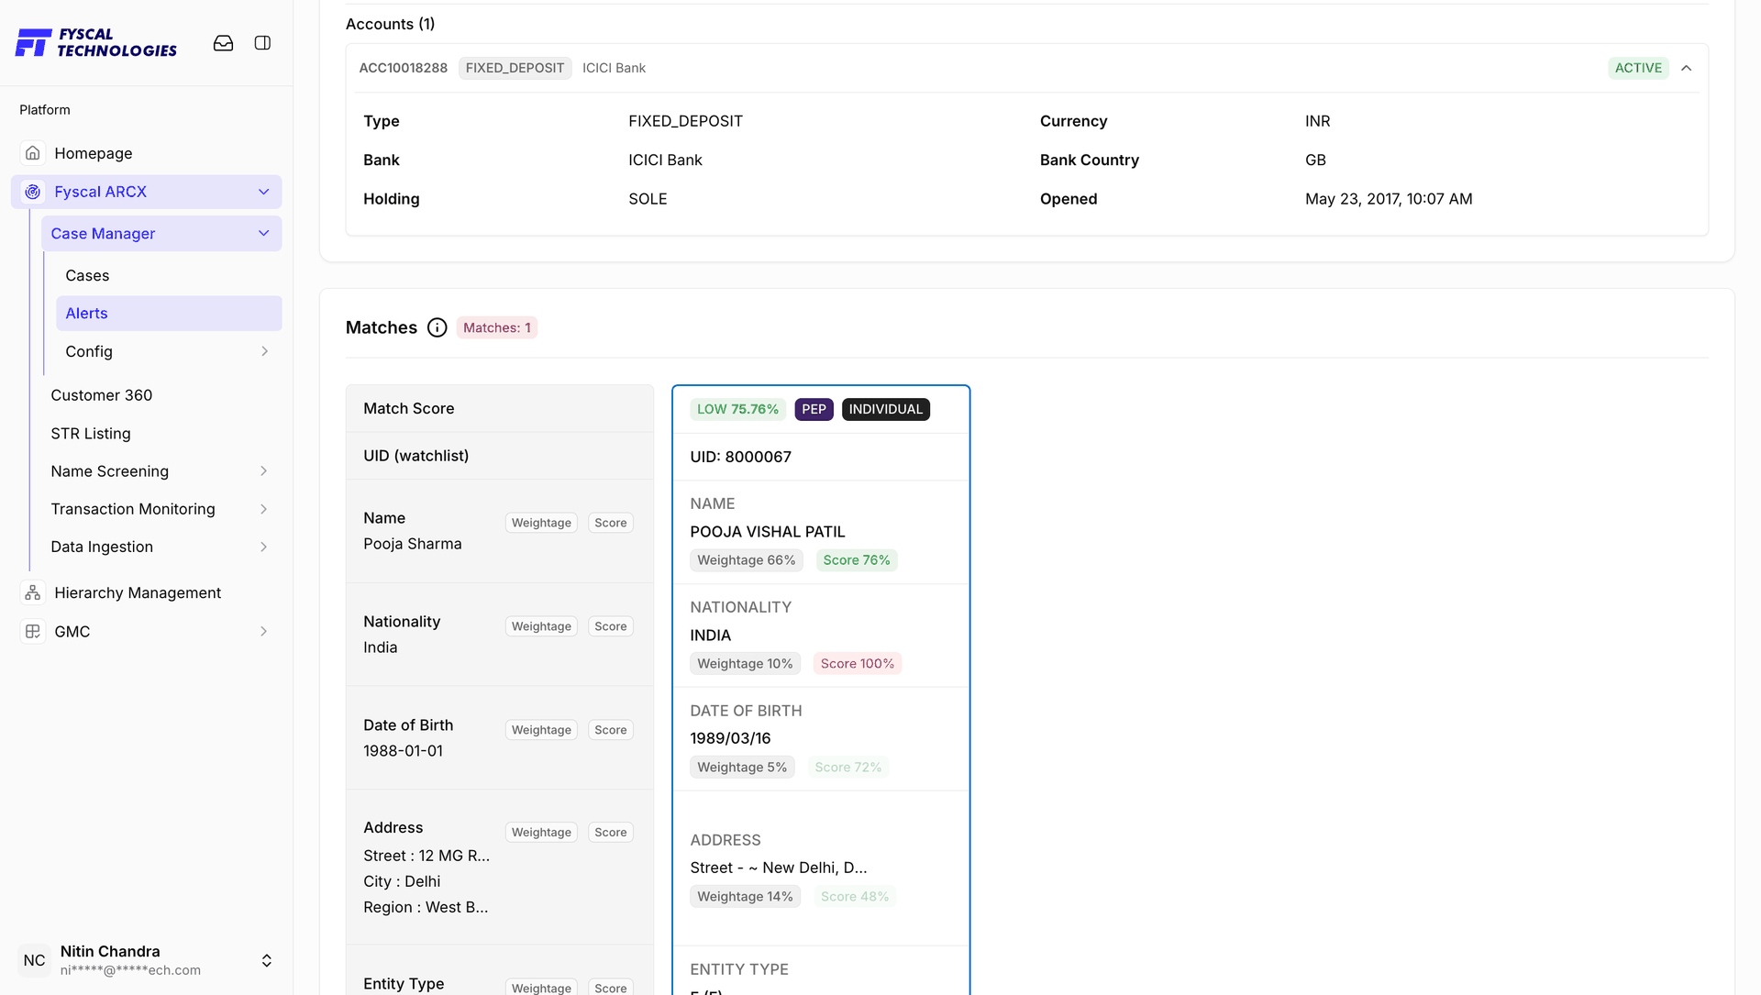Expand Transaction Monitoring submenu arrow
This screenshot has width=1761, height=995.
tap(264, 509)
